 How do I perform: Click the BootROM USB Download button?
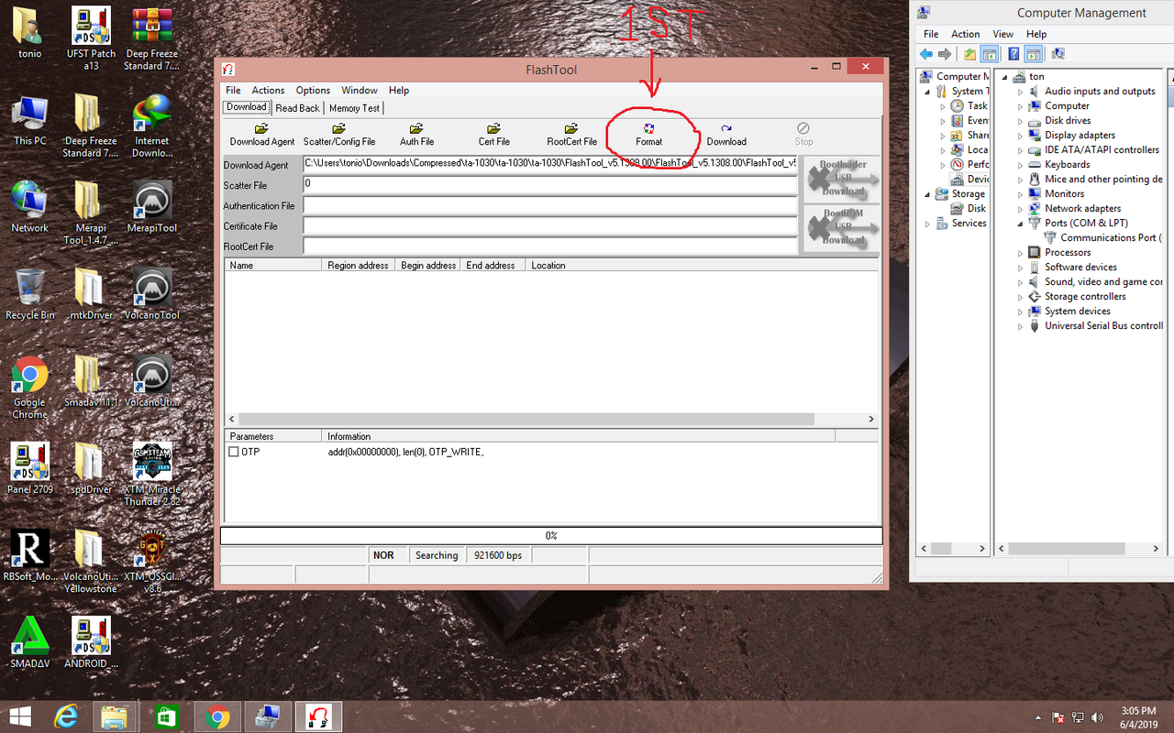841,228
